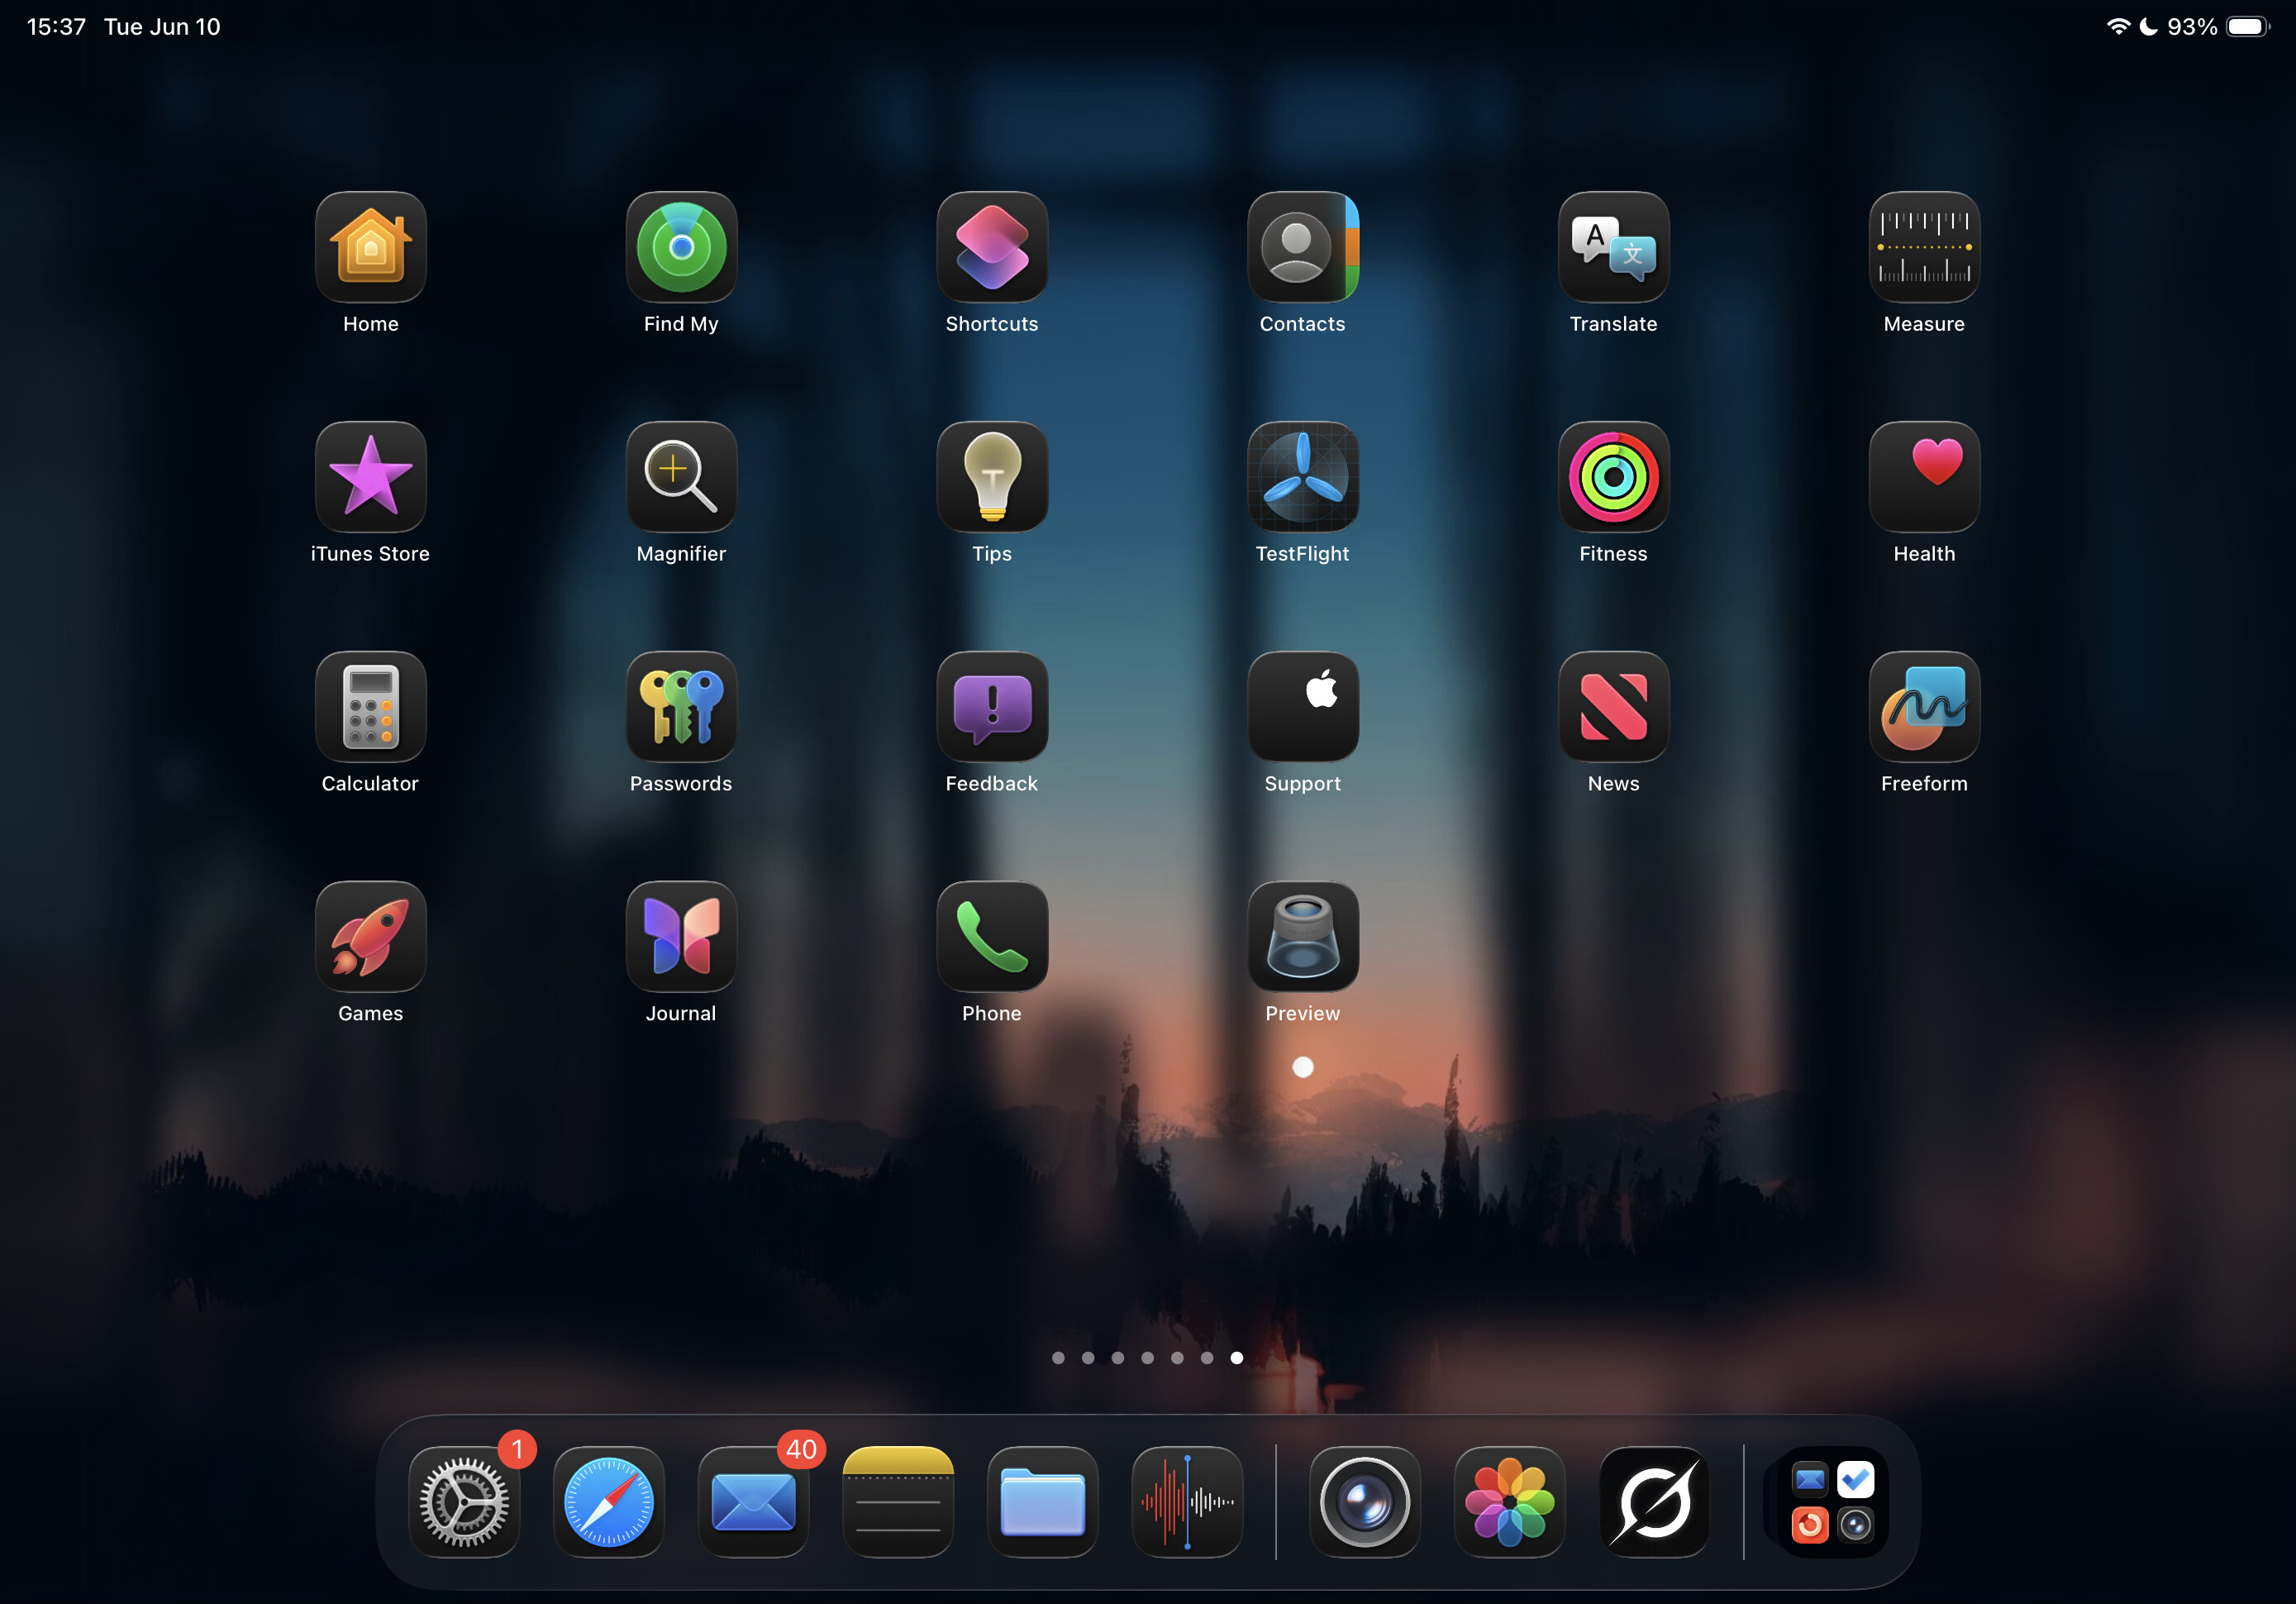2296x1604 pixels.
Task: Open the iTunes Store app
Action: [371, 477]
